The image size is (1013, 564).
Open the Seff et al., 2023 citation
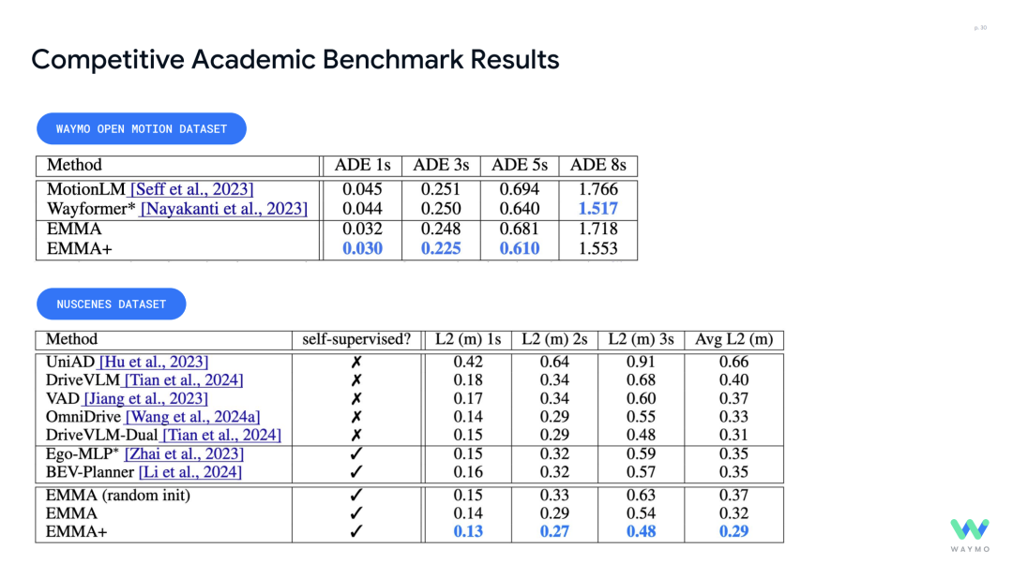point(192,189)
